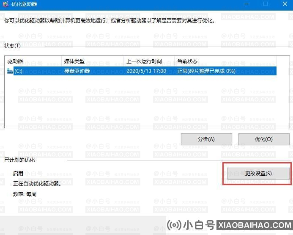Sort by the 媒体类型 column header

(93, 61)
